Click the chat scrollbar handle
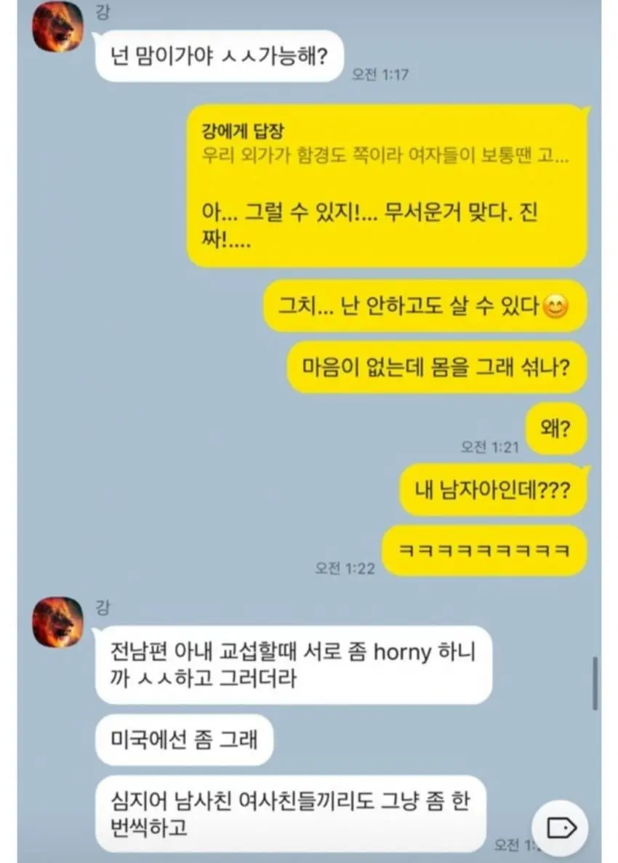618x863 pixels. [x=595, y=683]
